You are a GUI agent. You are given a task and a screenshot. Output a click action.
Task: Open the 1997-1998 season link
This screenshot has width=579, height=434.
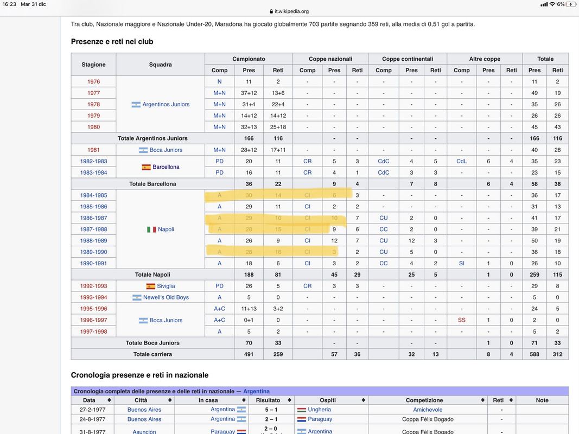(x=93, y=332)
